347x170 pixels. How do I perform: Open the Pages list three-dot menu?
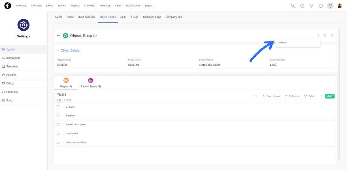(x=321, y=96)
